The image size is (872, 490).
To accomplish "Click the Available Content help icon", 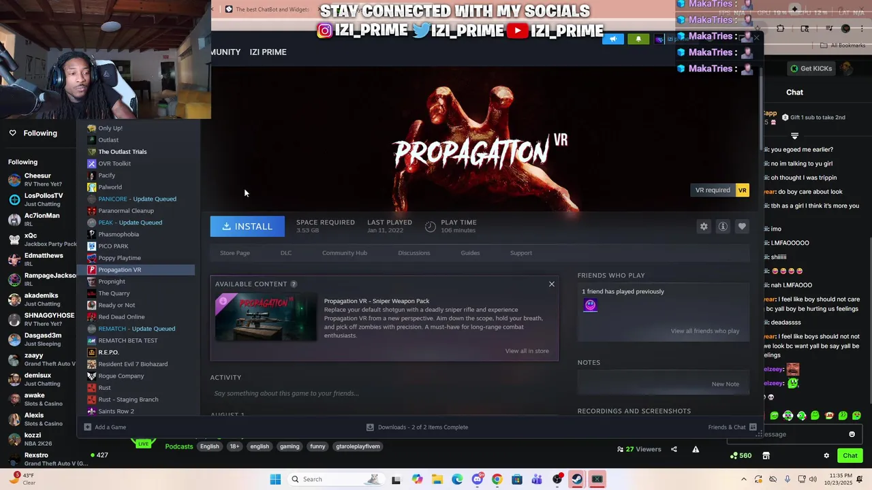I will click(294, 284).
